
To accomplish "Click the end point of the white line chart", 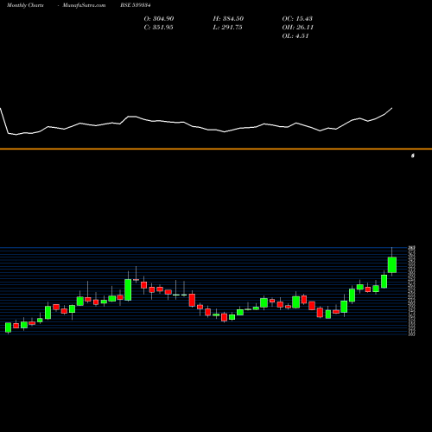I will coord(392,108).
